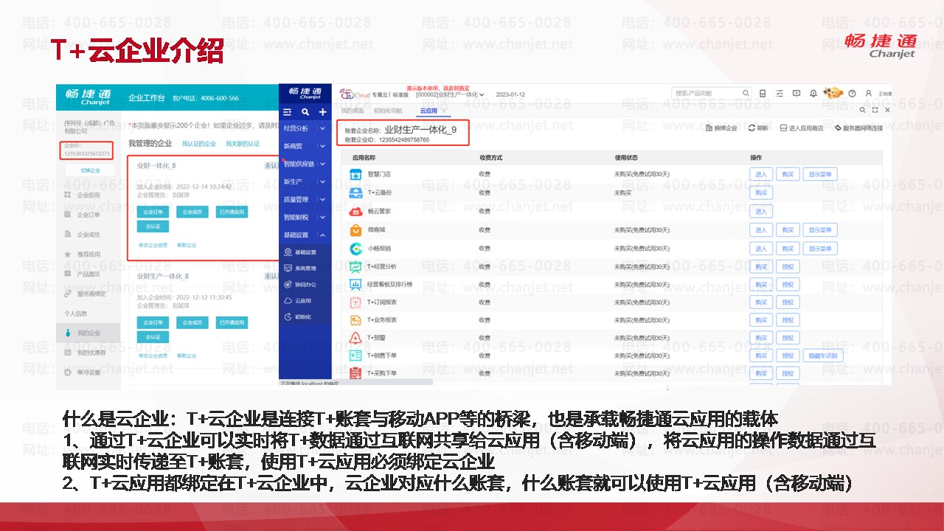Viewport: 944px width, 531px height.
Task: Click the search magnifier in blue sidebar
Action: [305, 112]
